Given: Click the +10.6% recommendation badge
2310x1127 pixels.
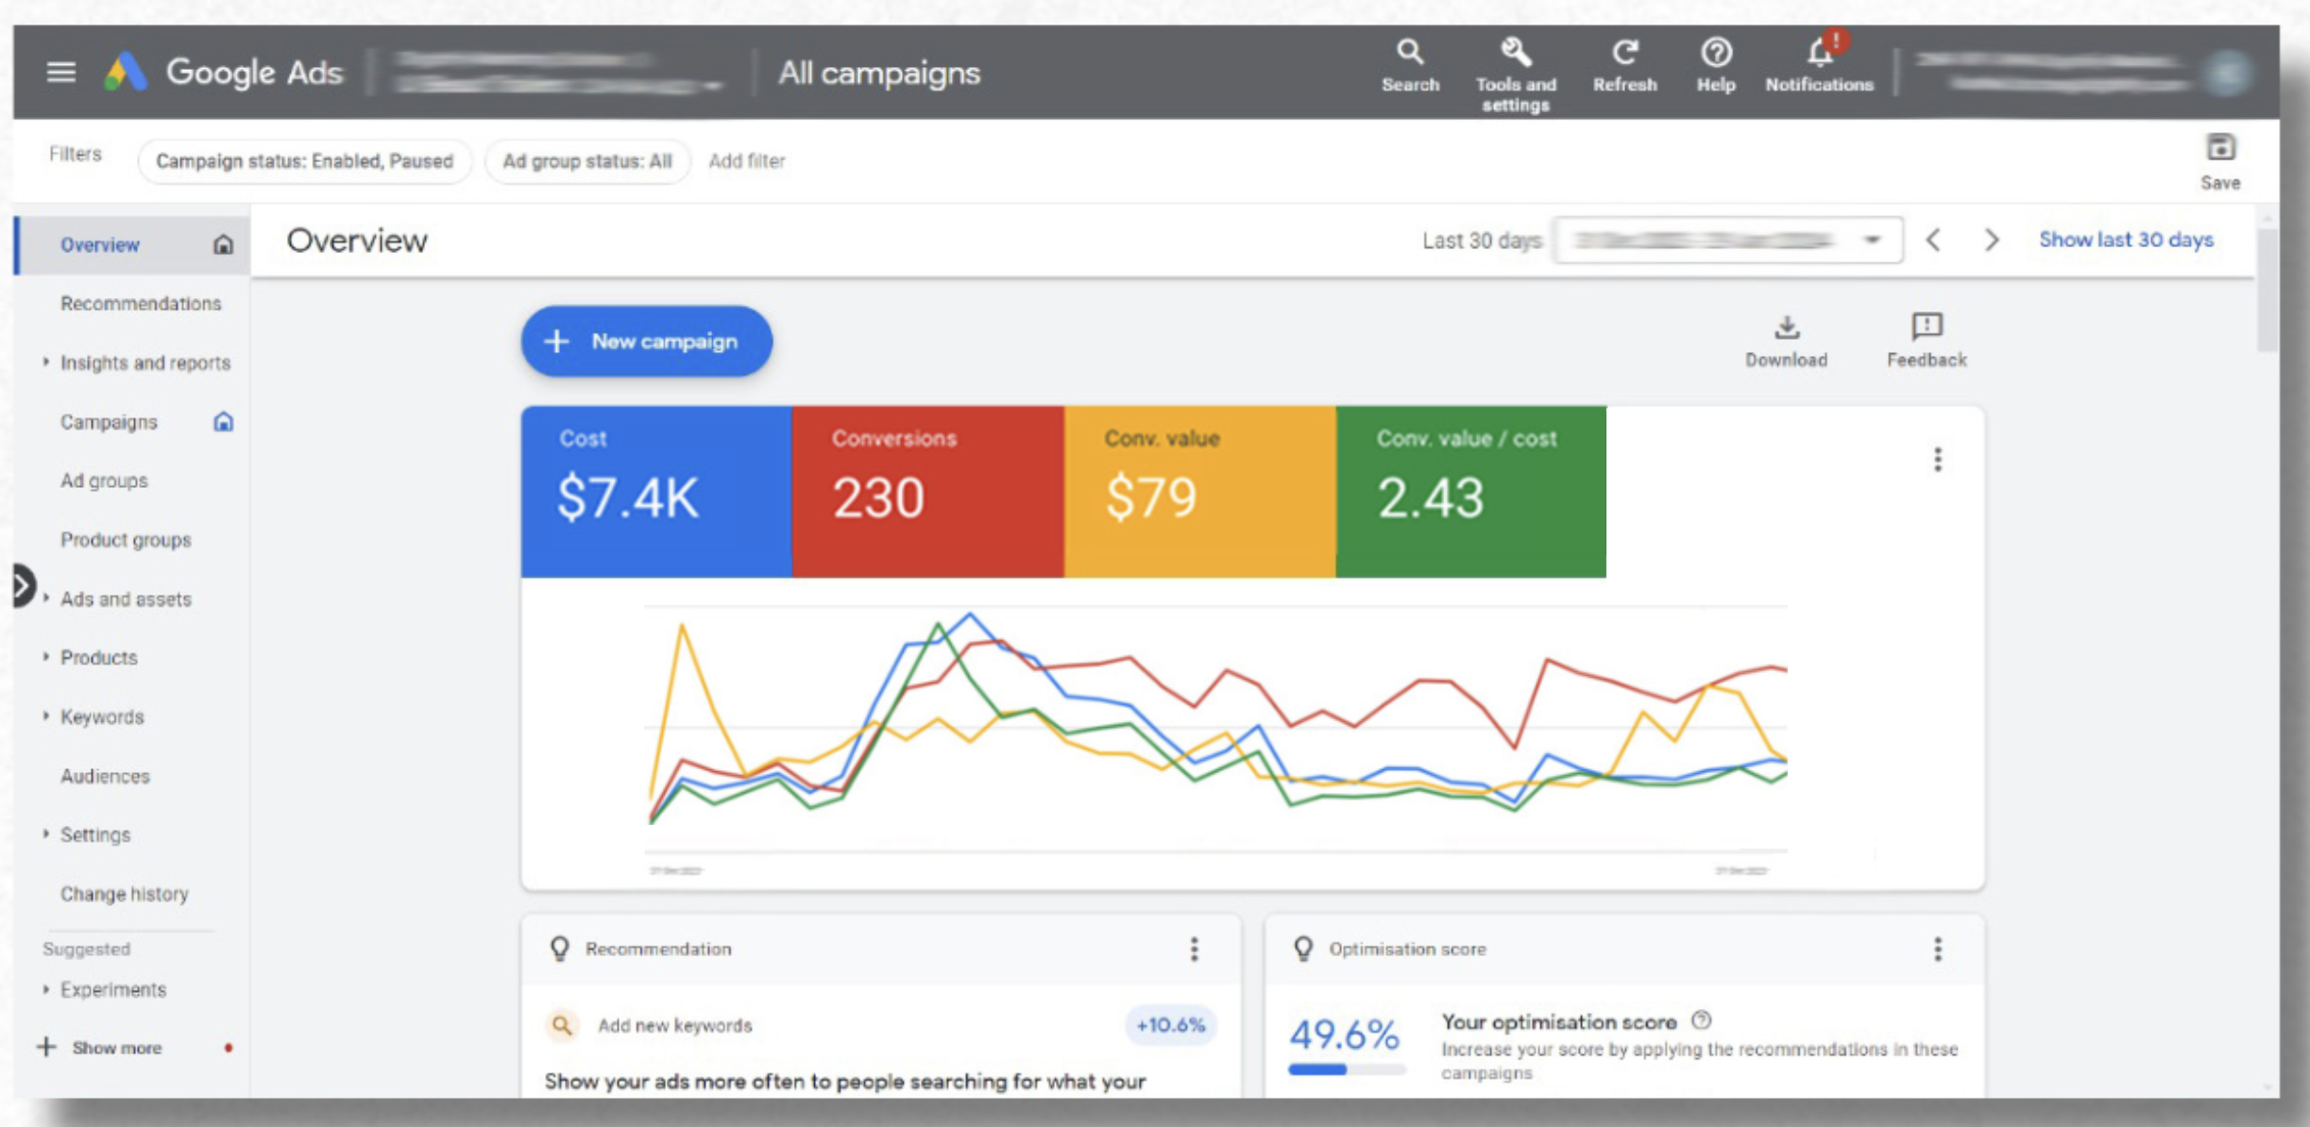Looking at the screenshot, I should [1170, 1025].
